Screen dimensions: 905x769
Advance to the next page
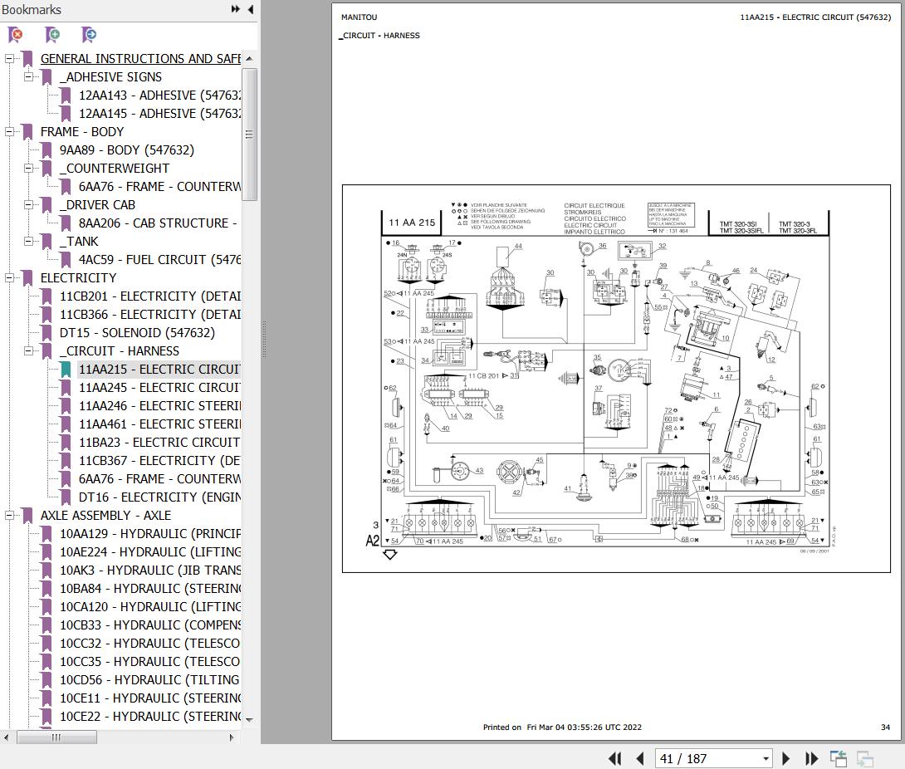tap(786, 758)
